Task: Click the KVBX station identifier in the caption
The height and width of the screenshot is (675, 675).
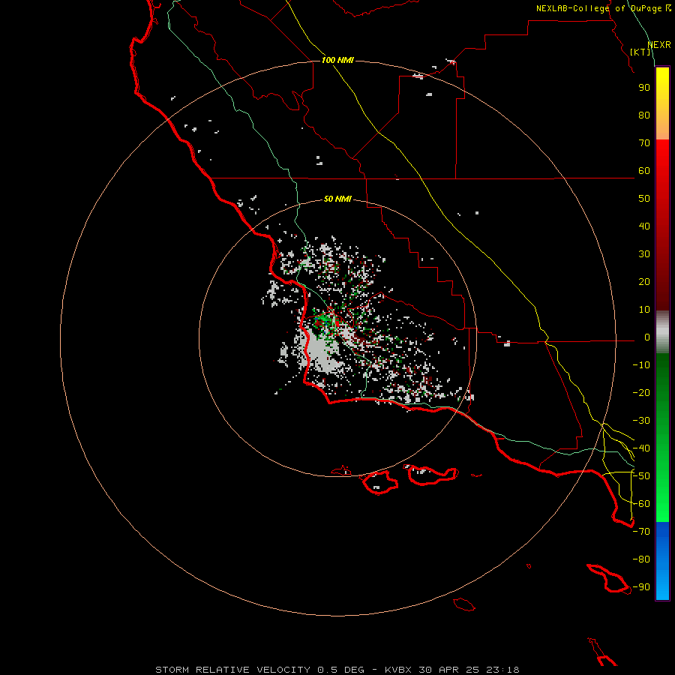Action: [x=397, y=670]
